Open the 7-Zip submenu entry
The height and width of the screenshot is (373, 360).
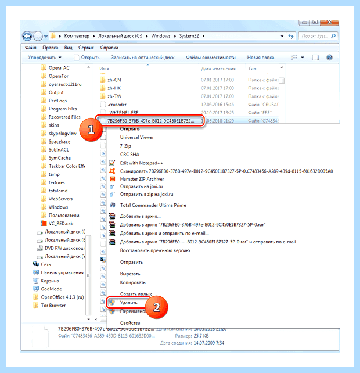(x=125, y=146)
